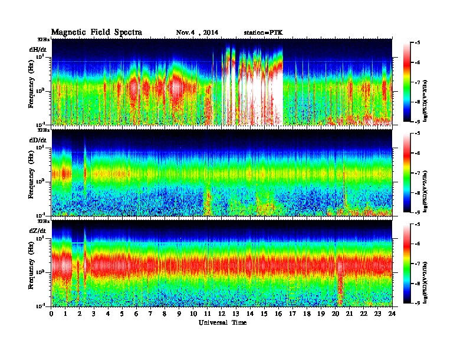Screen dimensions: 467x360
Task: Click hour "9" on the Universal Time axis
Action: coord(179,314)
